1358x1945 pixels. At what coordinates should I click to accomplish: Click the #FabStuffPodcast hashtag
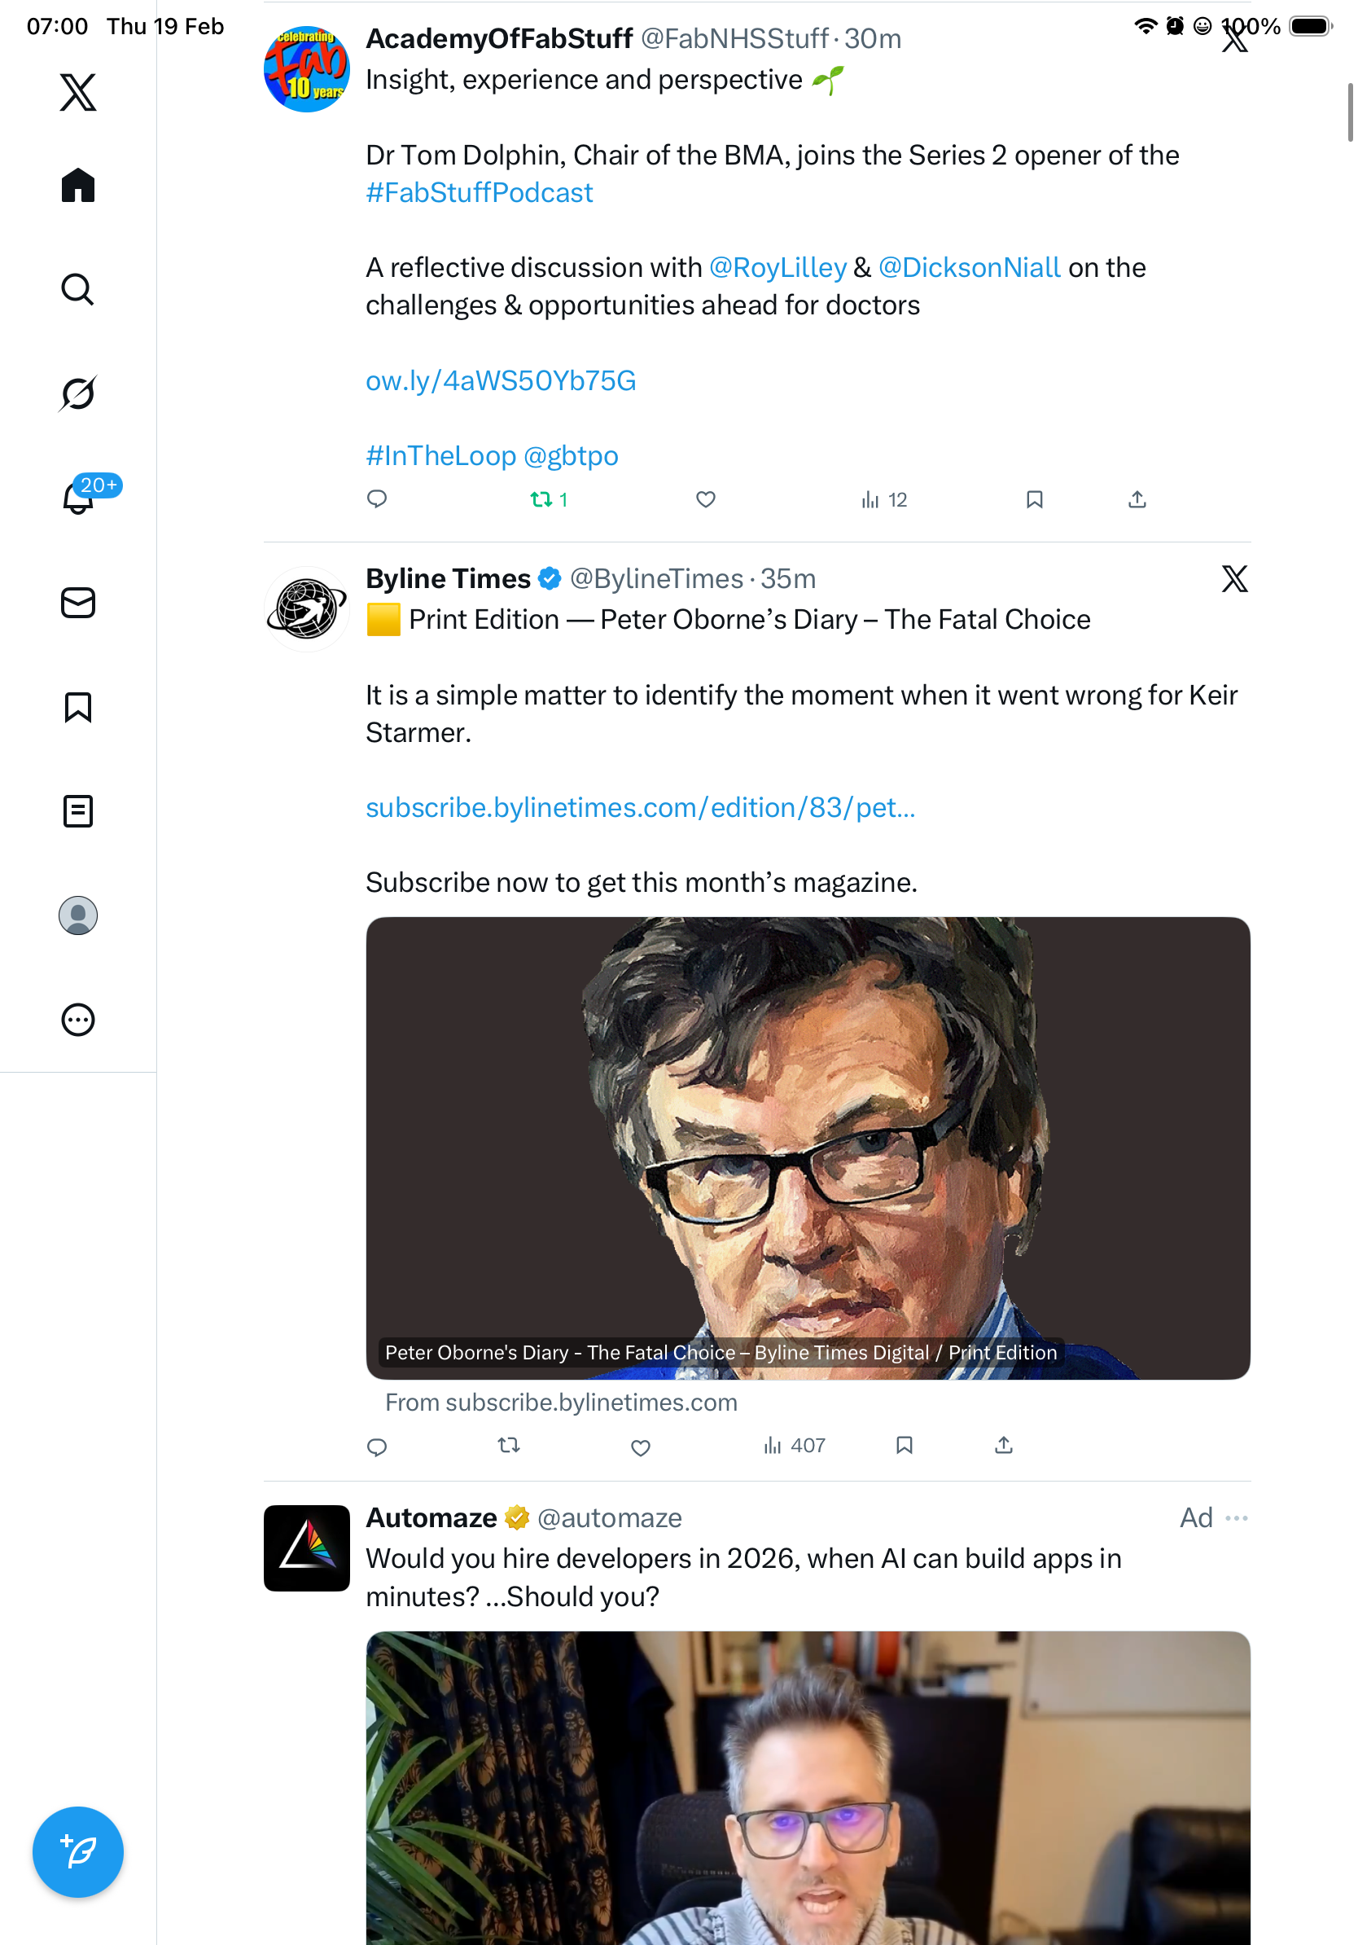pyautogui.click(x=480, y=193)
